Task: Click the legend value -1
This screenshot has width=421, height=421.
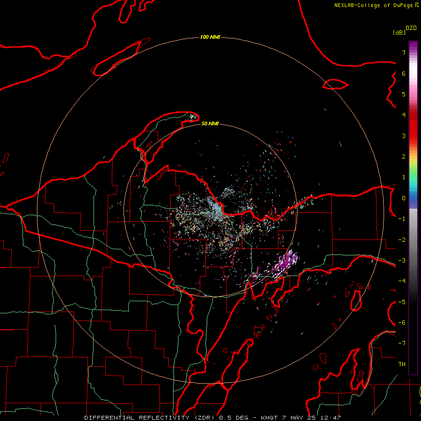Action: point(402,219)
